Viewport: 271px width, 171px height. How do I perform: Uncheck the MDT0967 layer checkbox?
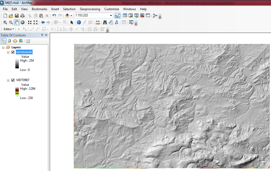point(13,80)
